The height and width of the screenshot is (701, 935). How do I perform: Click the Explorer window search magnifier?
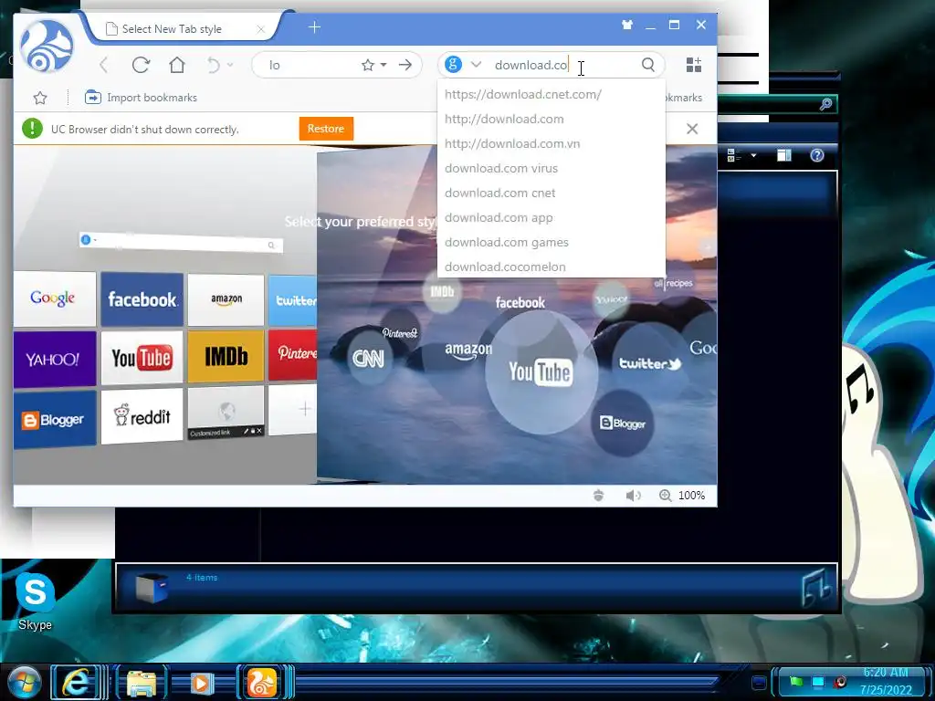[825, 104]
